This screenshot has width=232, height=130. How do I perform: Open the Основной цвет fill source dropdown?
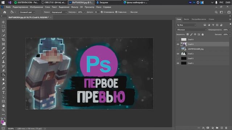27,12
